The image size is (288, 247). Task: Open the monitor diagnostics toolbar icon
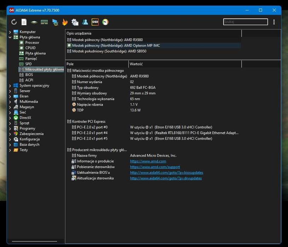[55, 22]
